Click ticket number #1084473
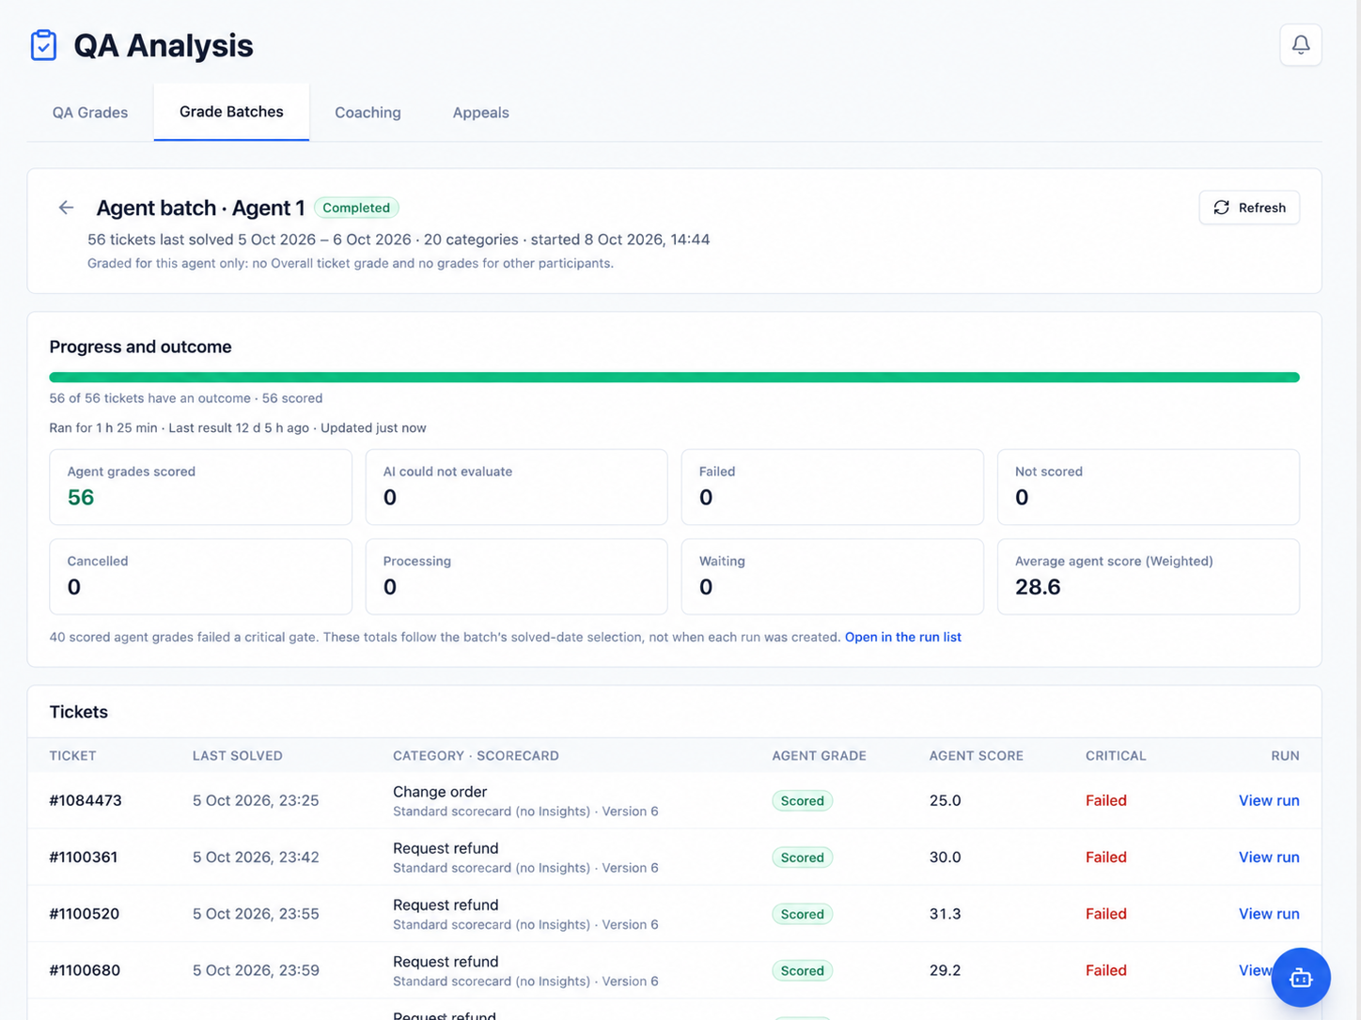This screenshot has width=1361, height=1020. [86, 800]
